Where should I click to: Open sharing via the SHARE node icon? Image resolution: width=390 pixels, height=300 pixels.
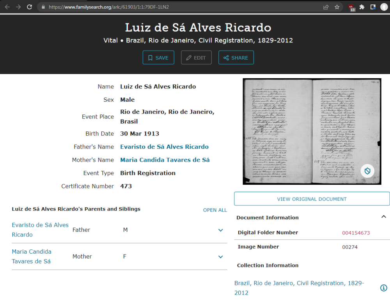[226, 57]
